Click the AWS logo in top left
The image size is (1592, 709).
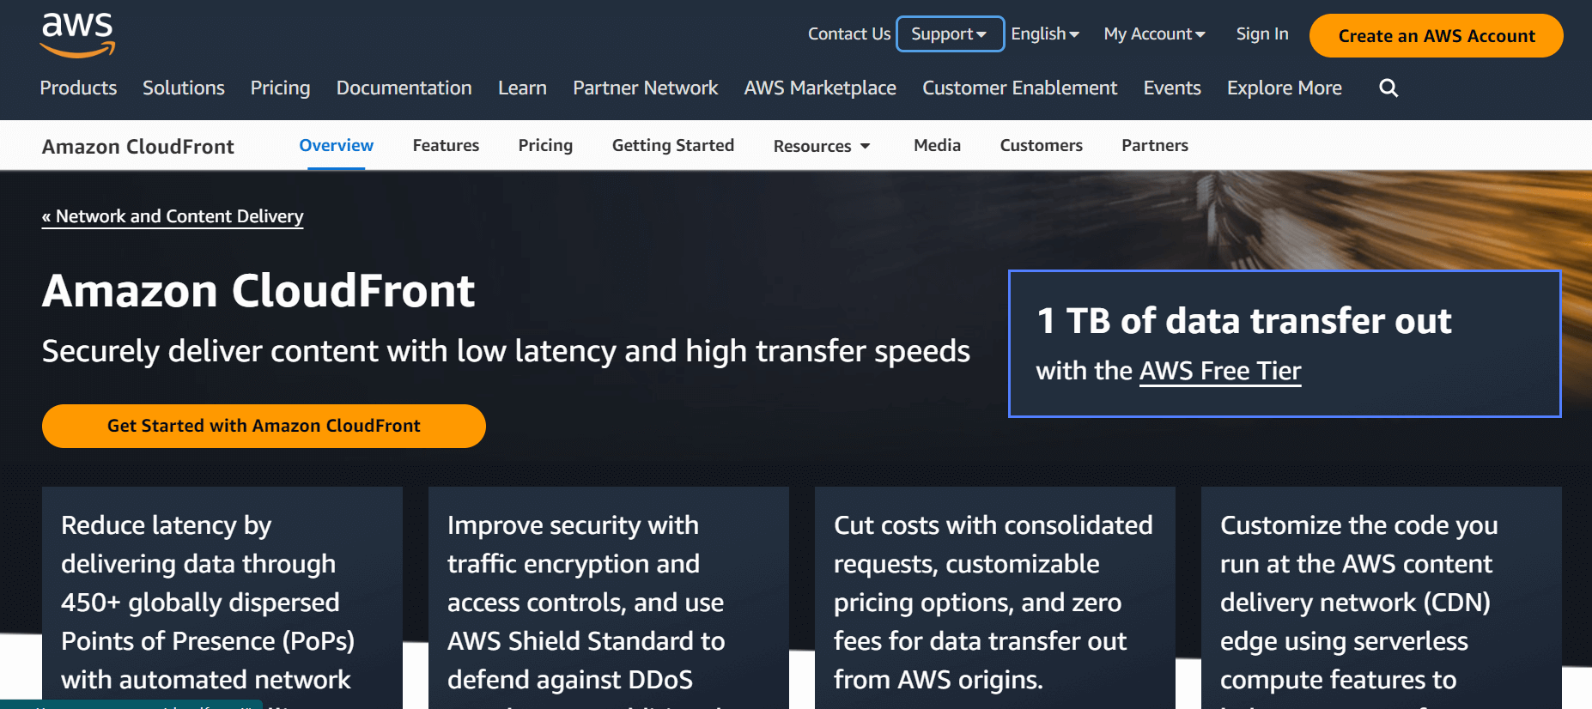76,33
